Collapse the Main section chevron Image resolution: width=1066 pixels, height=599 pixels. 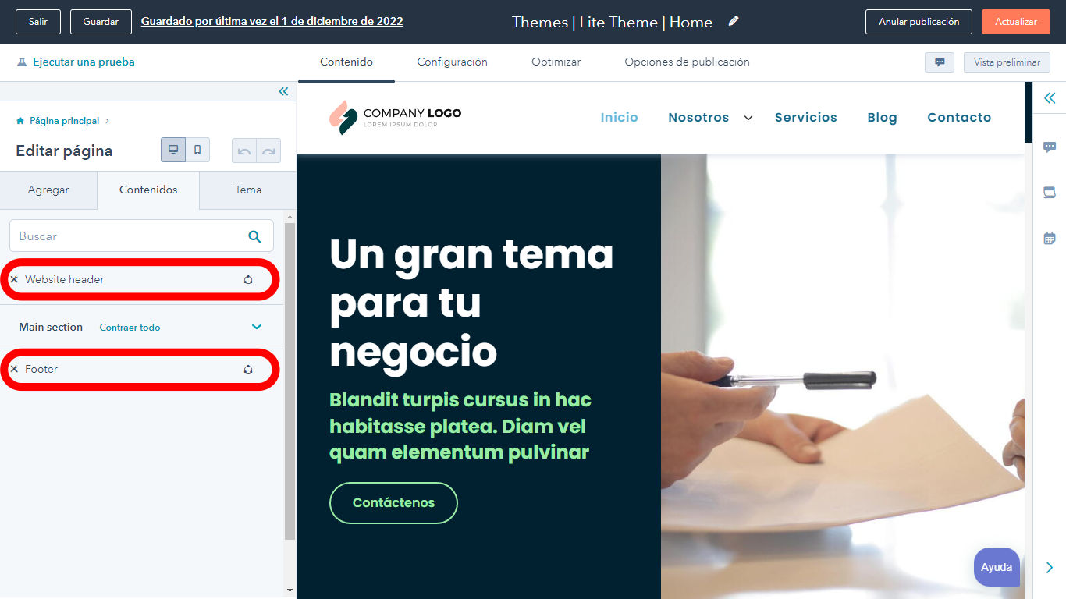[x=257, y=327]
